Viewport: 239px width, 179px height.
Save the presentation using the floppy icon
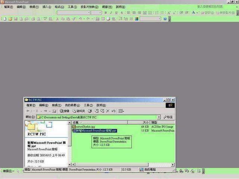tap(16, 19)
